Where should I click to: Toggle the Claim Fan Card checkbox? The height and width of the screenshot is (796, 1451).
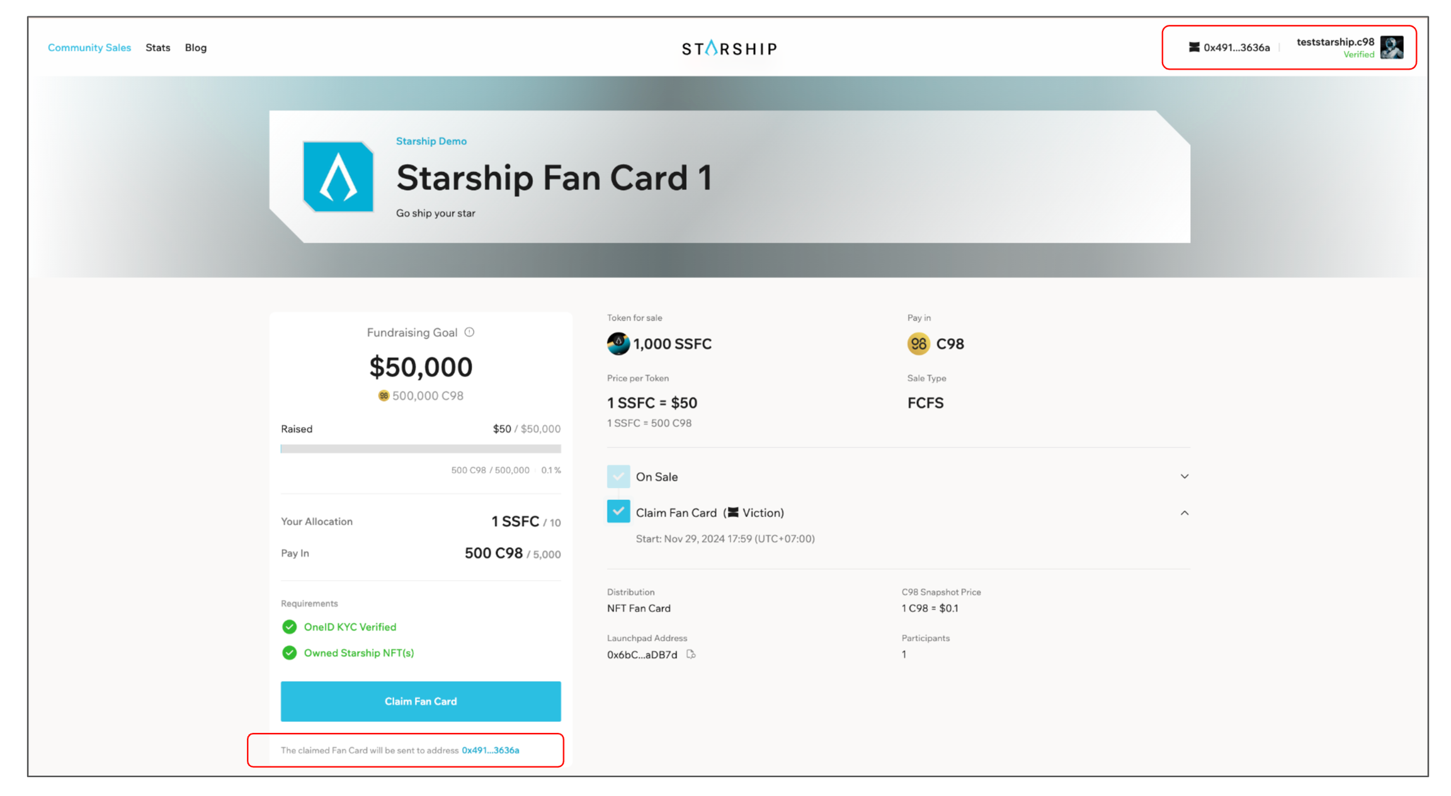(618, 512)
